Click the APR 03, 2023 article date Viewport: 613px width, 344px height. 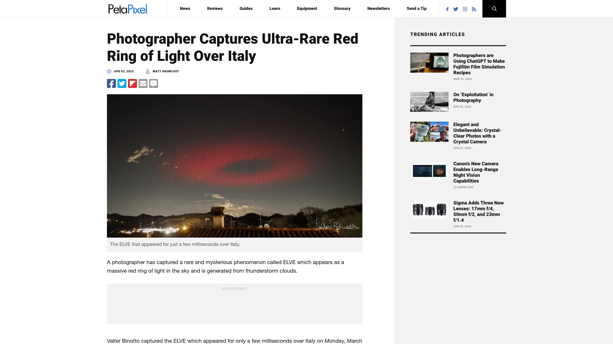124,71
